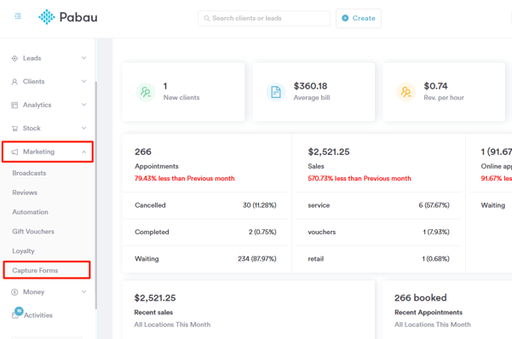512x339 pixels.
Task: Click 'All Locations This Month' under Recent sales
Action: [172, 325]
